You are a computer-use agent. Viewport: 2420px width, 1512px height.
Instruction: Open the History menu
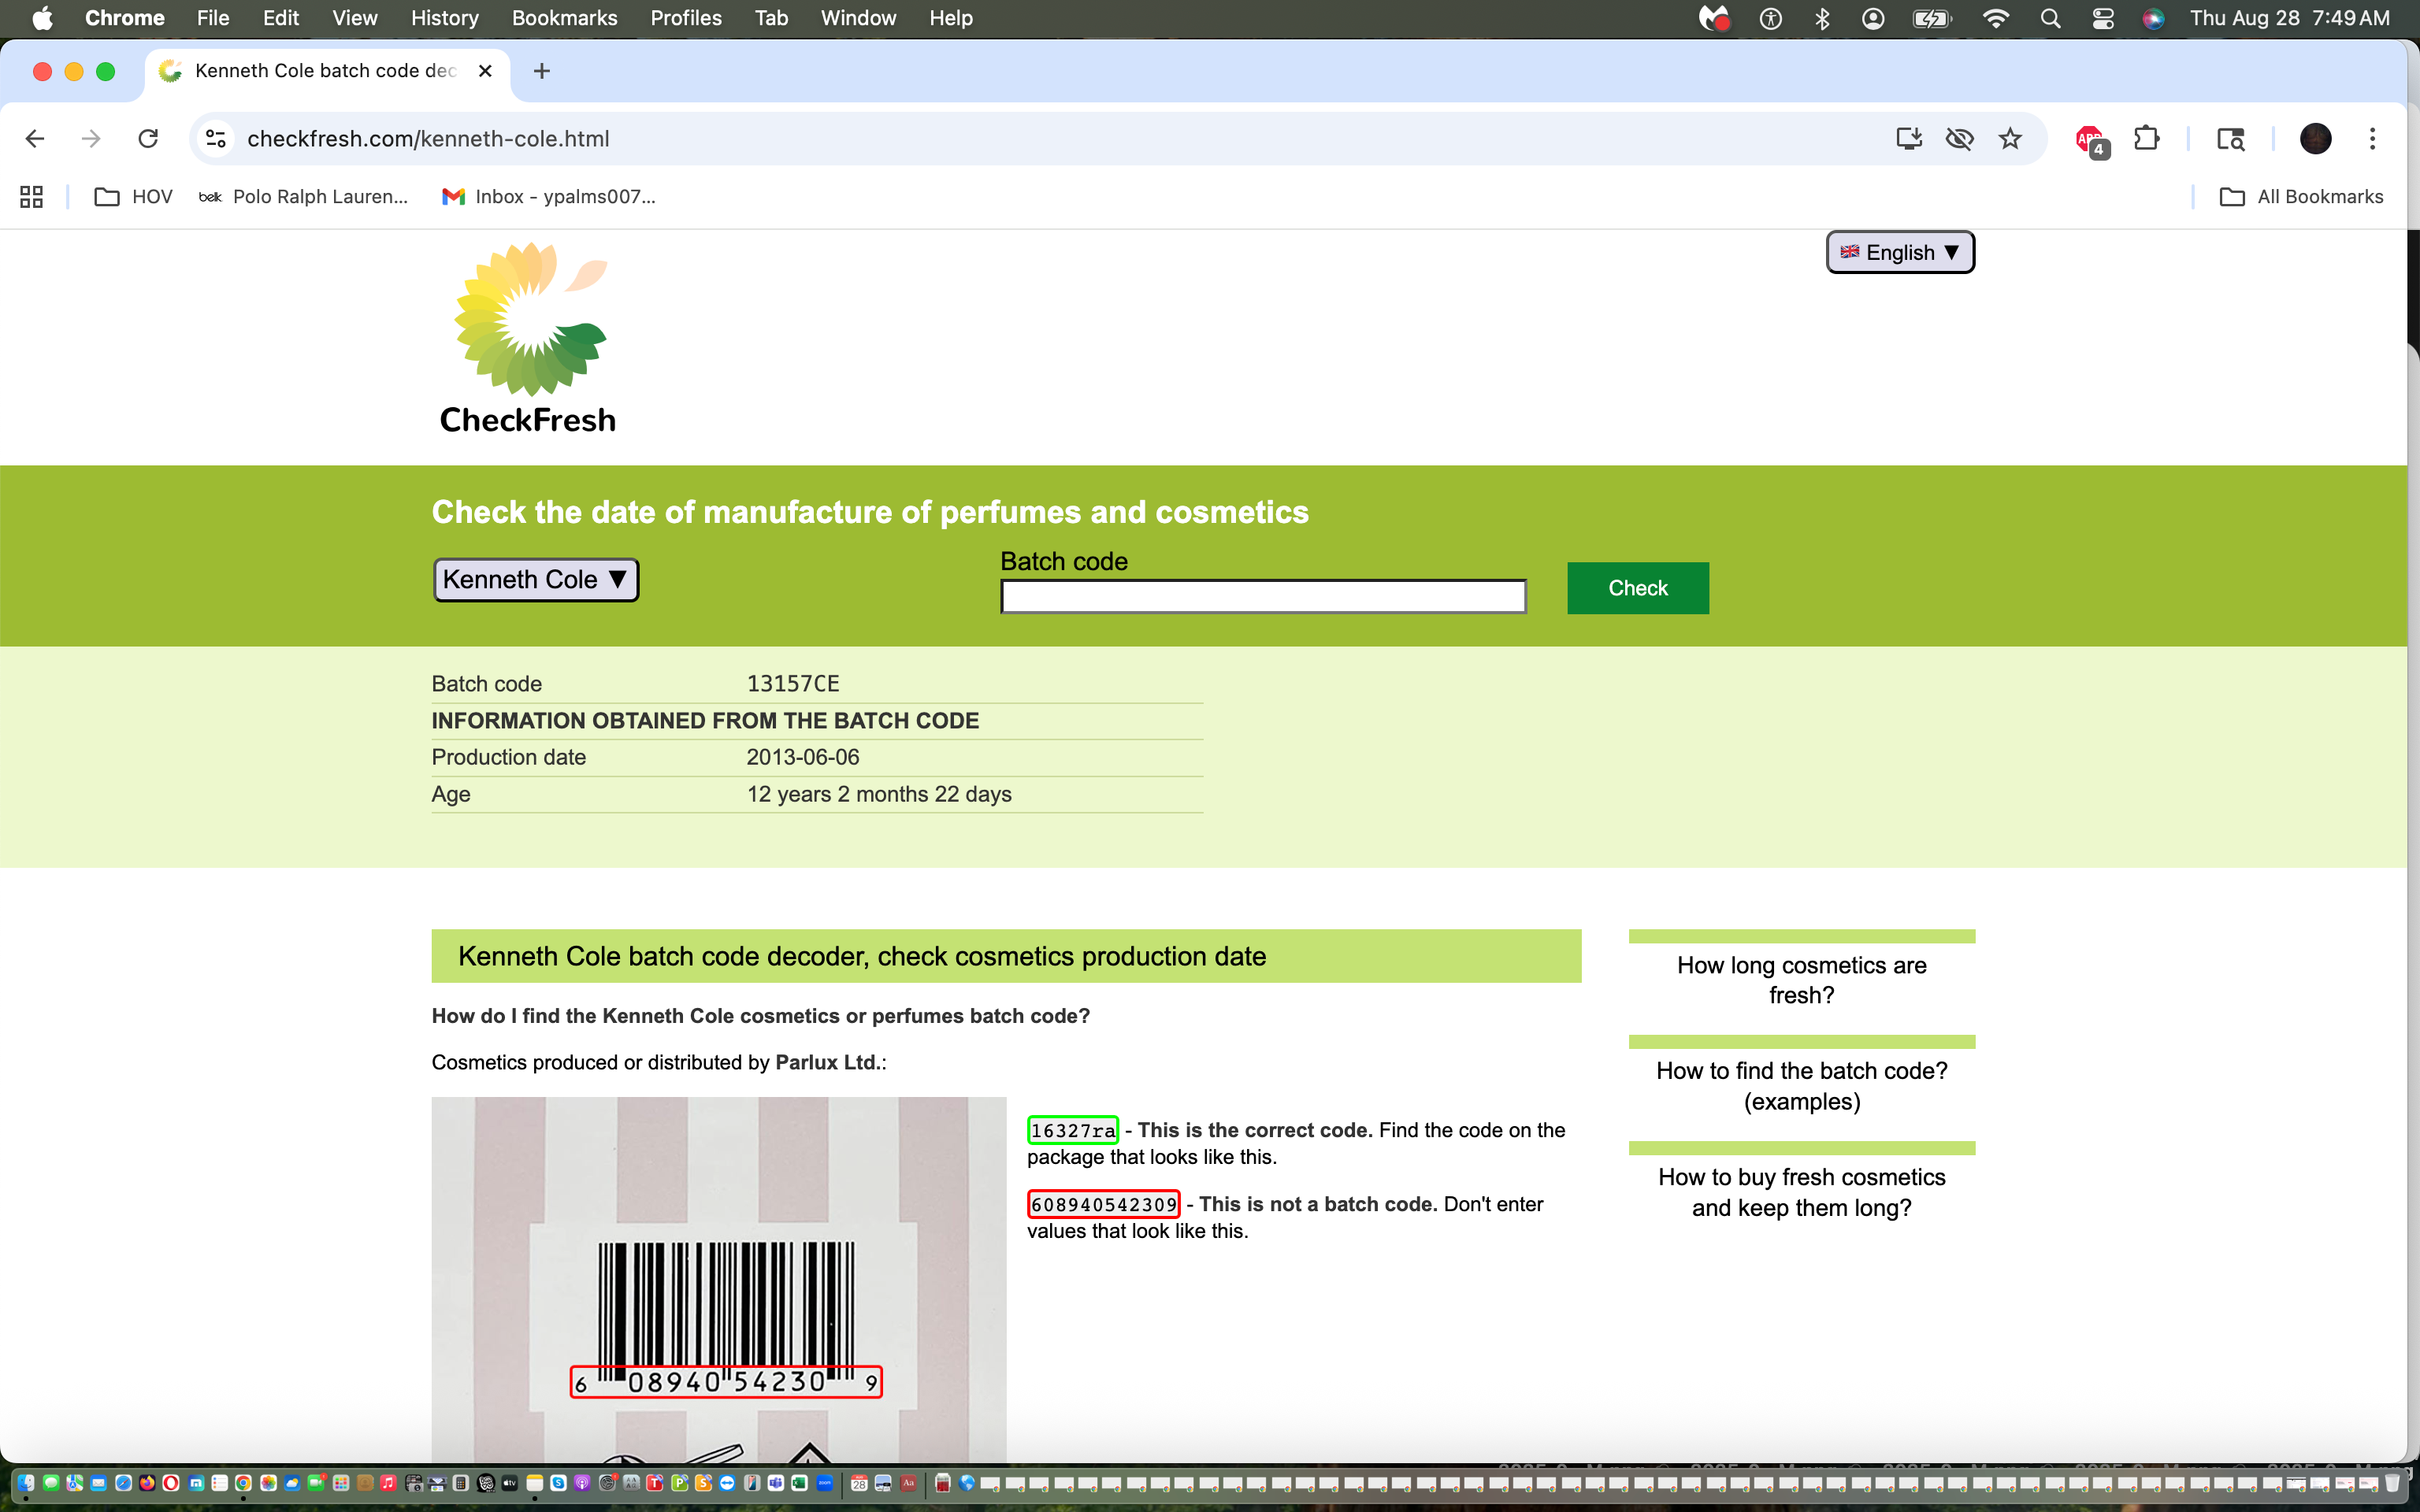444,18
